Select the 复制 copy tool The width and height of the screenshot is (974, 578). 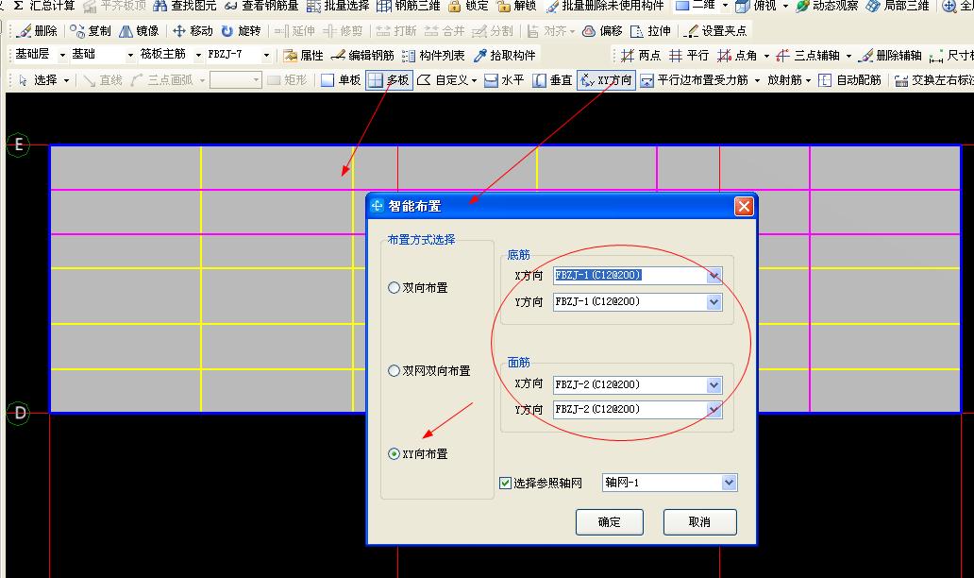click(91, 30)
